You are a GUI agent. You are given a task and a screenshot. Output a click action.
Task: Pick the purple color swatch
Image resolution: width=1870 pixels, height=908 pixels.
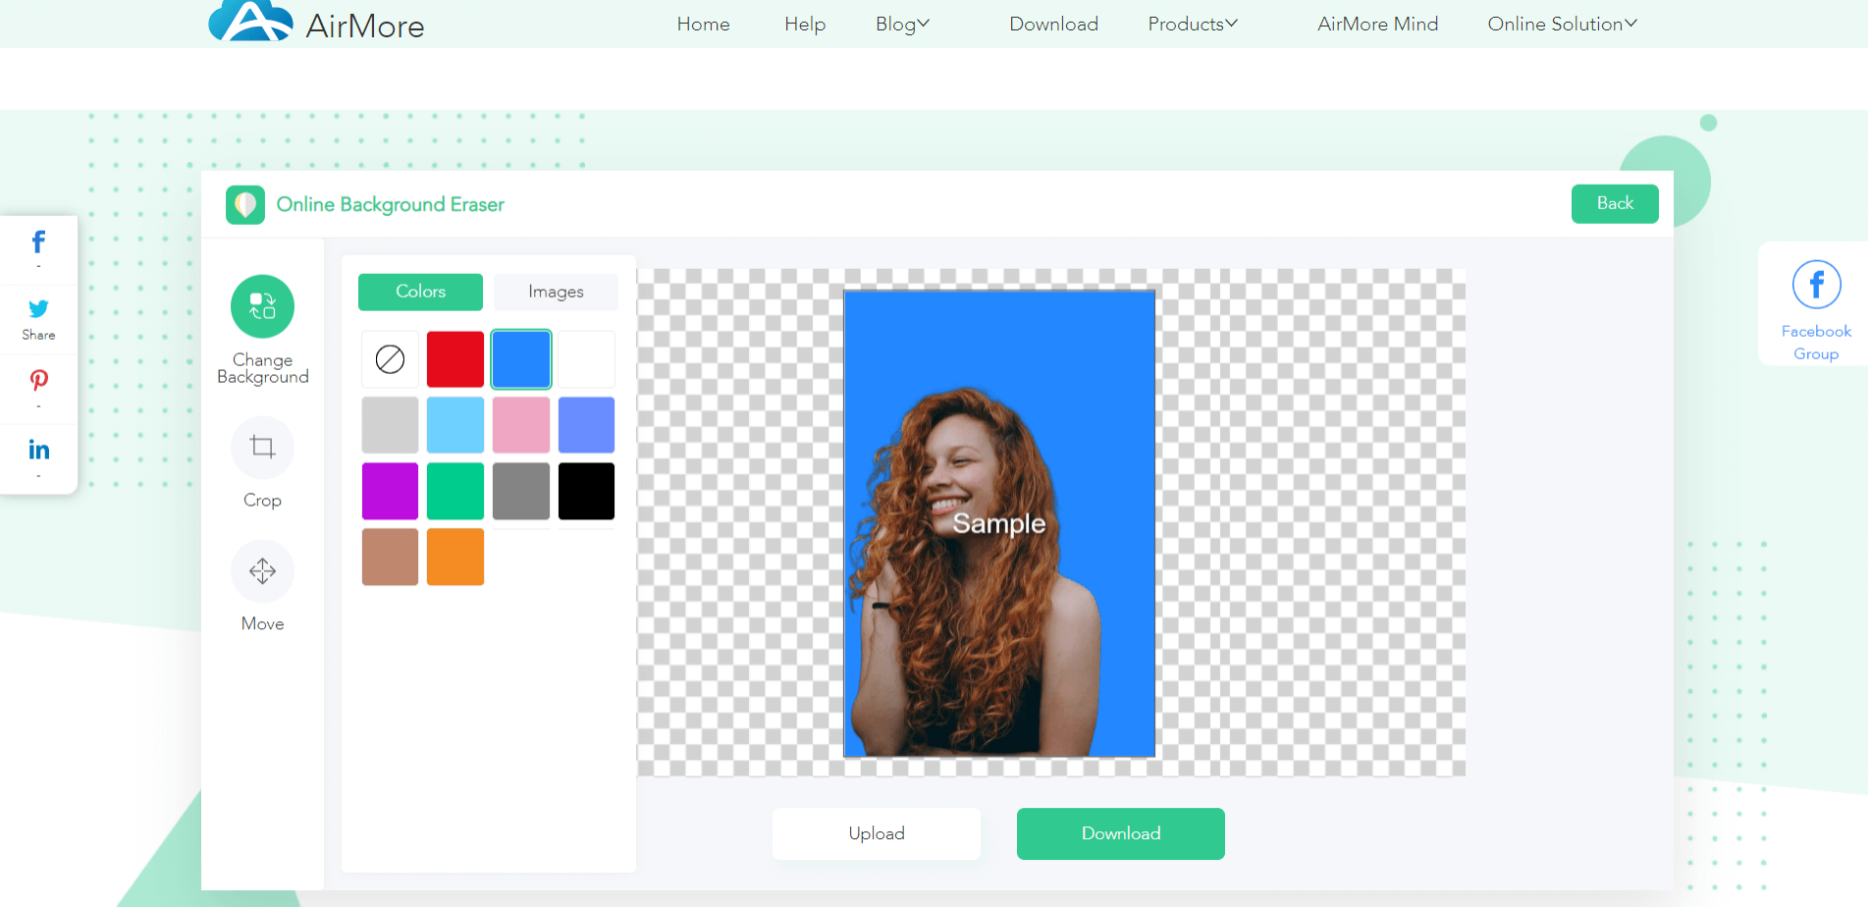click(390, 491)
